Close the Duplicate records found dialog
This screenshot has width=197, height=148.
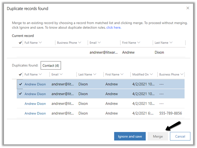[188, 8]
